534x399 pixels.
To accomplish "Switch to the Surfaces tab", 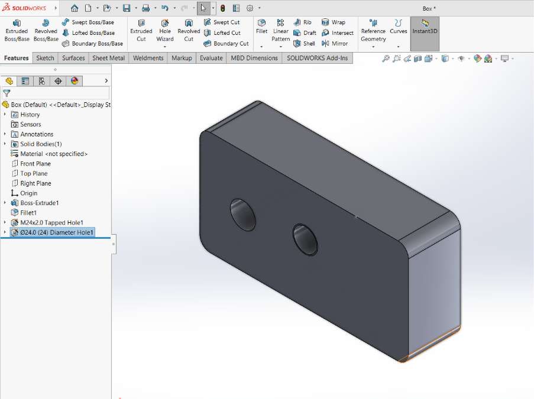I will tap(73, 58).
